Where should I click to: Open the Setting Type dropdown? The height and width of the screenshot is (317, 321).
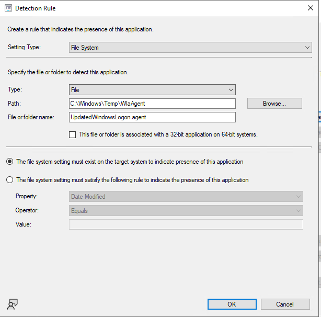pyautogui.click(x=190, y=48)
